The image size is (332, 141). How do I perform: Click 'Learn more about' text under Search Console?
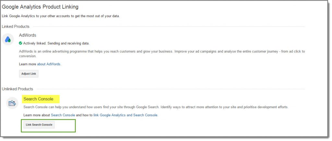tap(37, 115)
